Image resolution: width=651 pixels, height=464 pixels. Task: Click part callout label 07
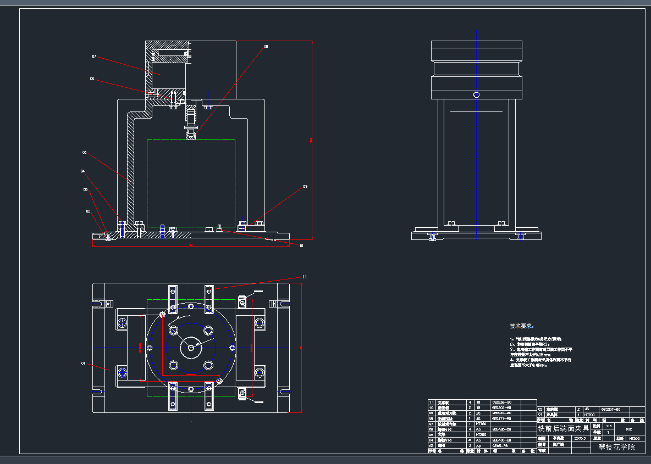tap(94, 57)
